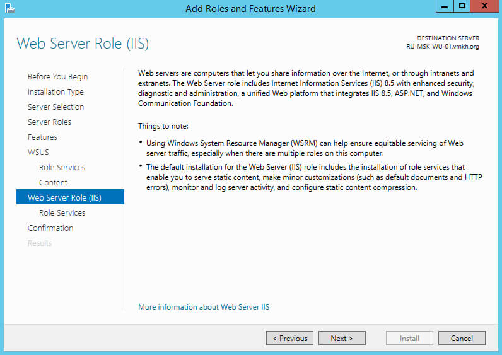Jump to the Confirmation step
This screenshot has width=502, height=355.
50,228
